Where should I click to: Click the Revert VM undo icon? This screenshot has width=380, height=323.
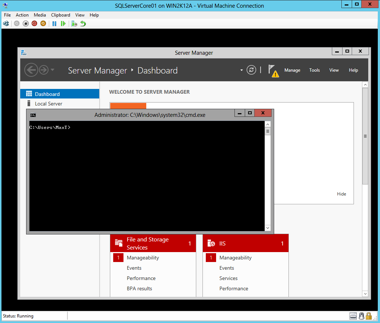83,24
